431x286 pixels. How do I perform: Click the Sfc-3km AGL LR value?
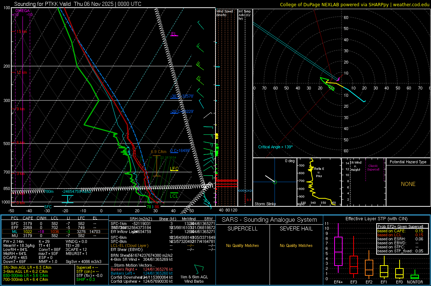[x=27, y=267]
